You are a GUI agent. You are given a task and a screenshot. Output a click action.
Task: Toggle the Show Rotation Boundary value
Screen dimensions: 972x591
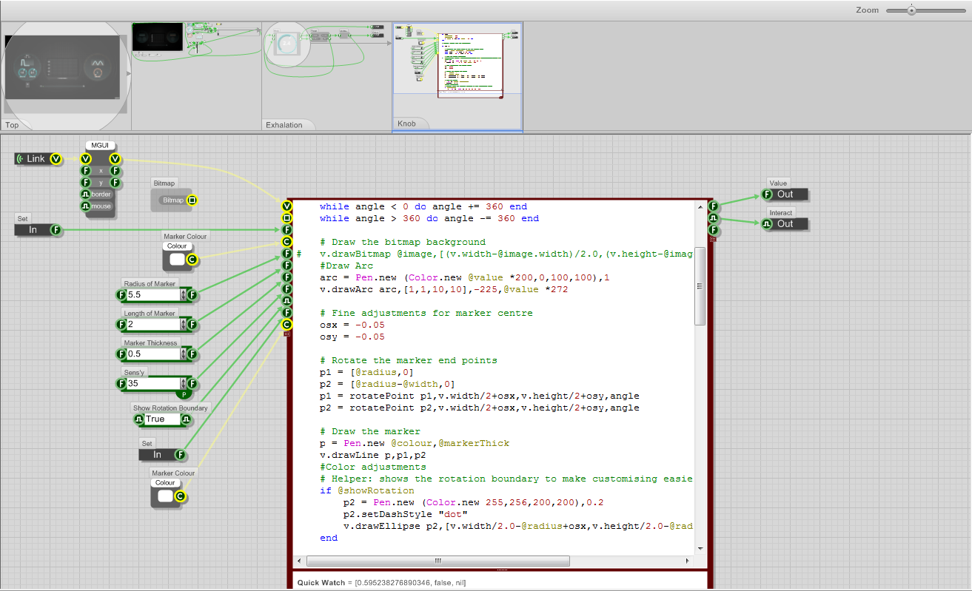pos(162,419)
